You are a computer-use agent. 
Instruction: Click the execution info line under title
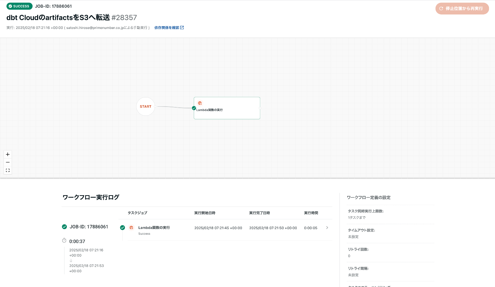[78, 28]
